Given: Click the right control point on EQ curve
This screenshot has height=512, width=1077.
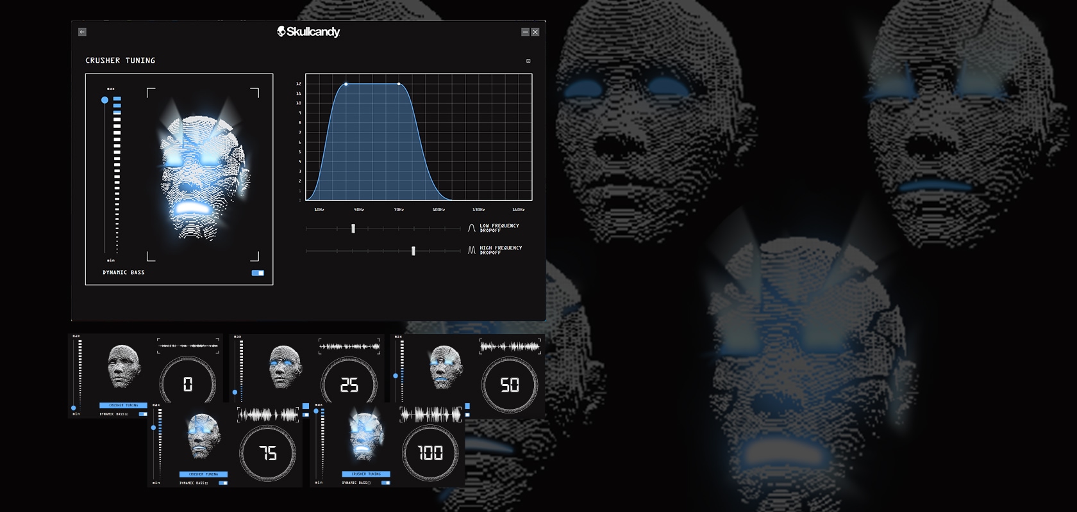Looking at the screenshot, I should tap(399, 84).
